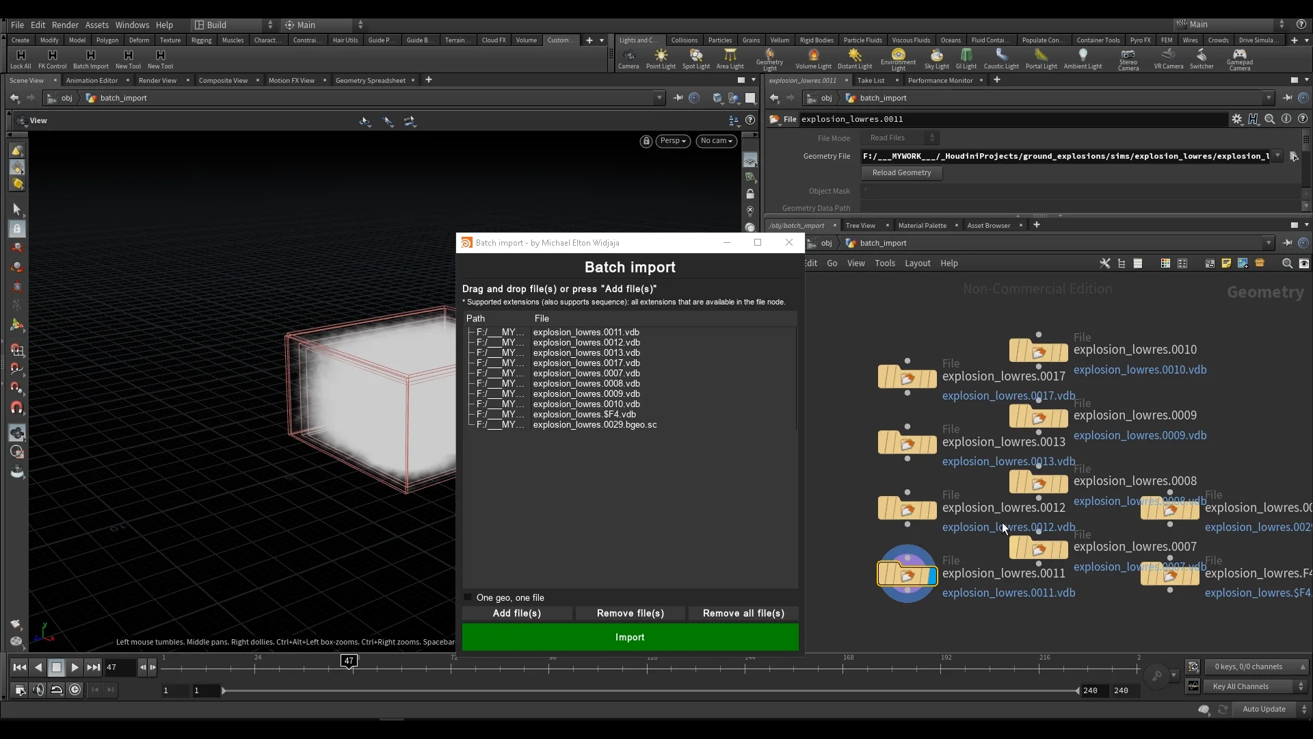Select the Distant Light shelf tool

[855, 59]
